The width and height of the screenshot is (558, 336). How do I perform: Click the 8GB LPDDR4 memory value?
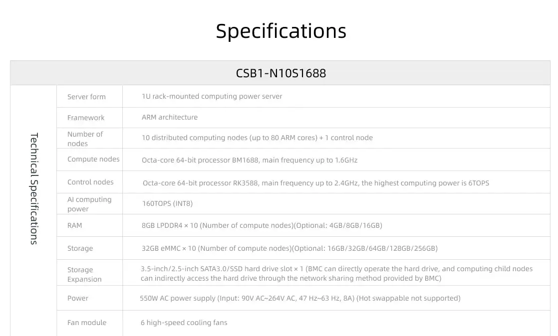[262, 225]
